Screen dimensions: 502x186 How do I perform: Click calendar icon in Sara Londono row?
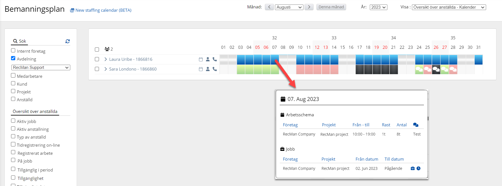pyautogui.click(x=201, y=69)
